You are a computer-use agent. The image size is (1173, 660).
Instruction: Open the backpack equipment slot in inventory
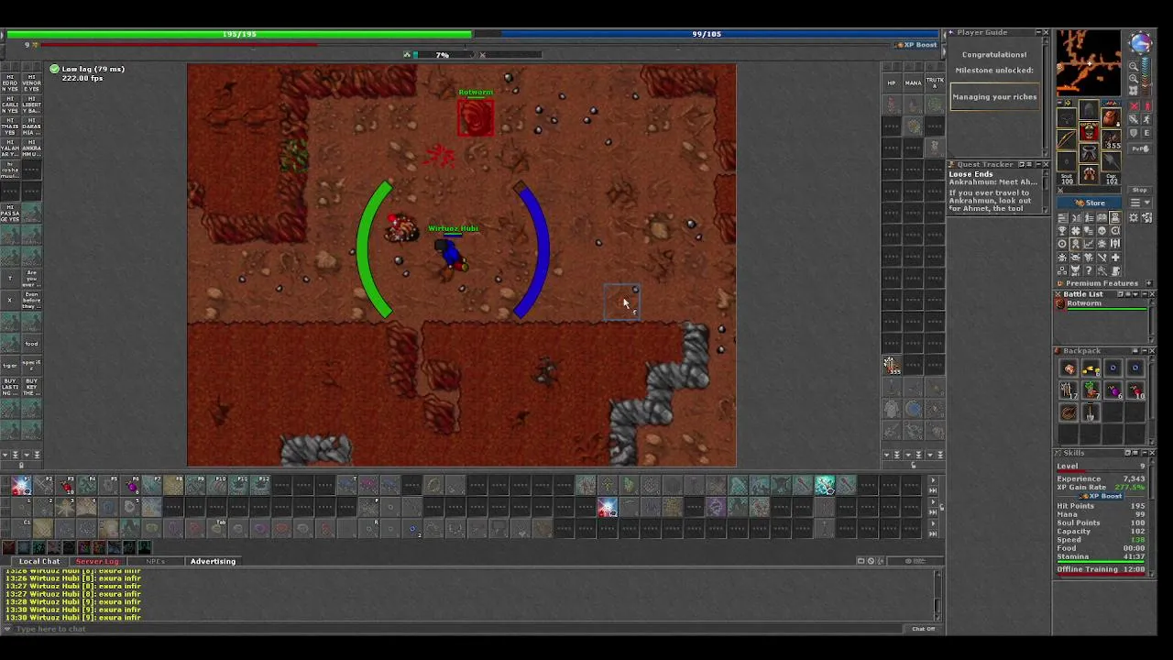click(1111, 118)
